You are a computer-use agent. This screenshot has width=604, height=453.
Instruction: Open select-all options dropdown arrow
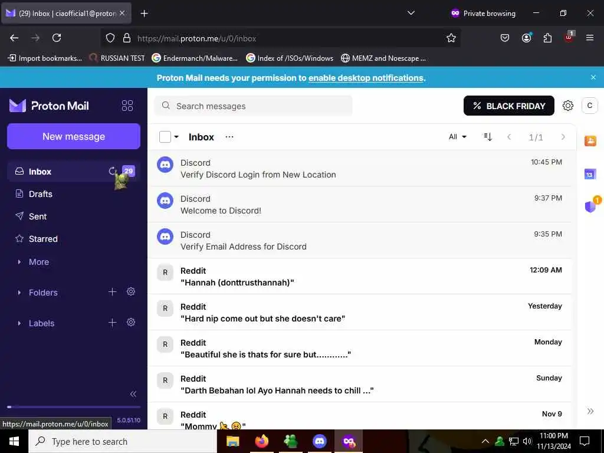176,137
